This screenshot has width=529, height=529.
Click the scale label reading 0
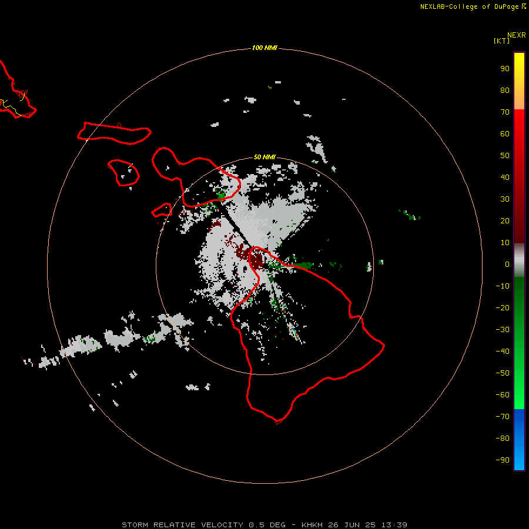[x=507, y=264]
